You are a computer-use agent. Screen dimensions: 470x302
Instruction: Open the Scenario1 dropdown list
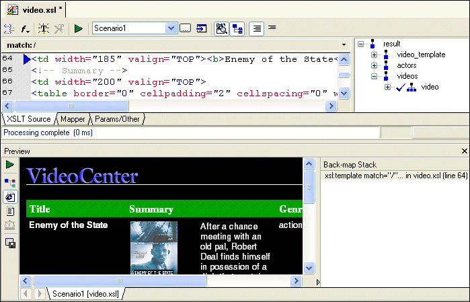coord(171,28)
